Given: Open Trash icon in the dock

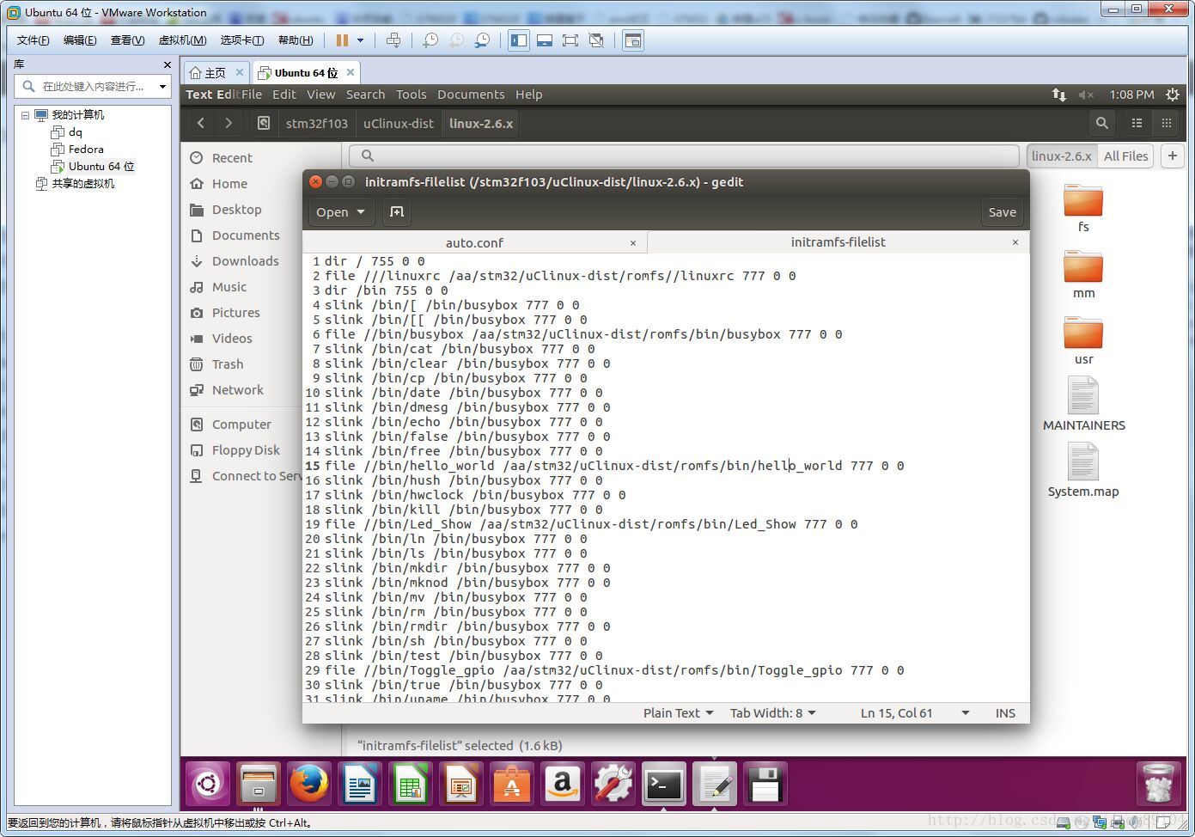Looking at the screenshot, I should pyautogui.click(x=1158, y=784).
